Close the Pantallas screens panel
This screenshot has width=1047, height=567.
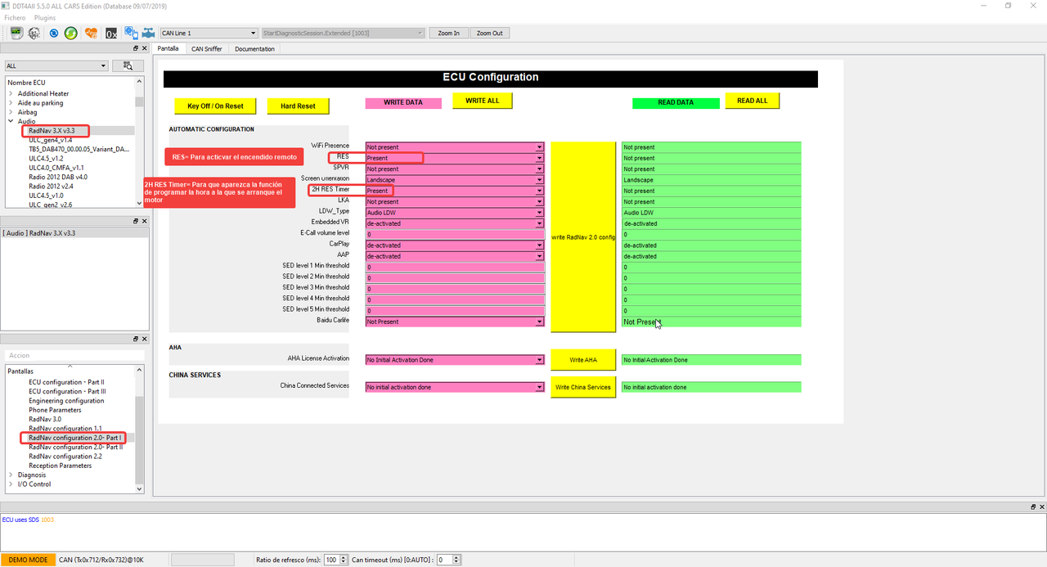coord(145,339)
